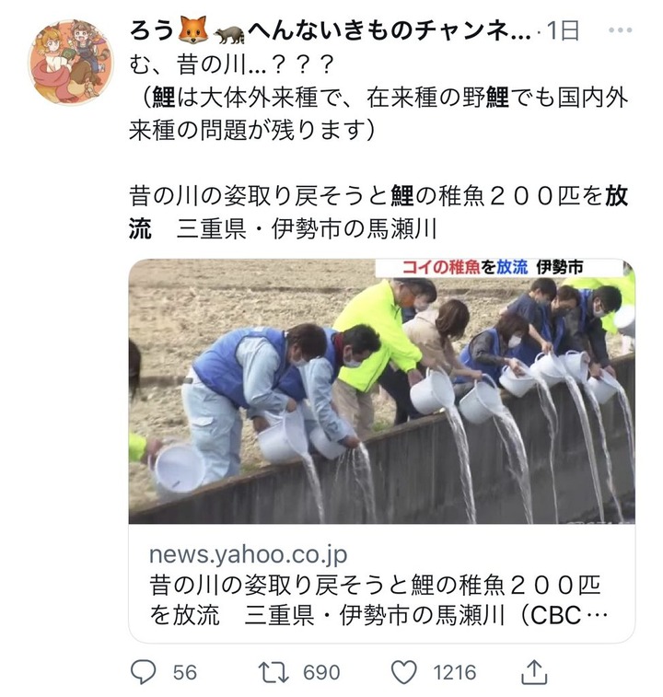Click the fox emoji in the username
663x697 pixels.
tap(193, 30)
